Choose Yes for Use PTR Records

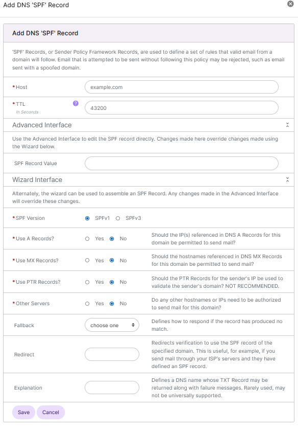click(x=88, y=282)
